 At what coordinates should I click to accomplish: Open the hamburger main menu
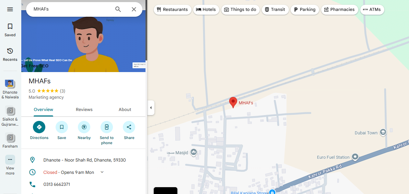coord(10,9)
